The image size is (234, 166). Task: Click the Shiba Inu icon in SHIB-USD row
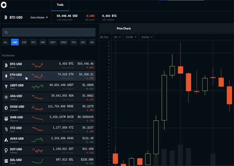[6, 118]
